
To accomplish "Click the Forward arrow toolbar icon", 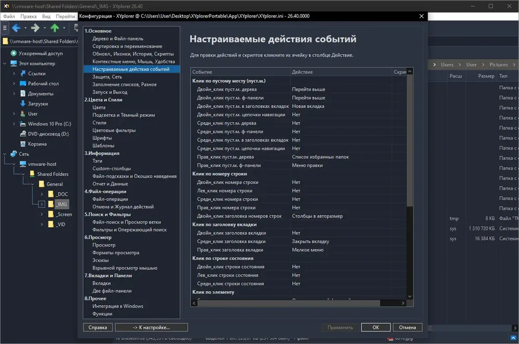I will pyautogui.click(x=35, y=28).
